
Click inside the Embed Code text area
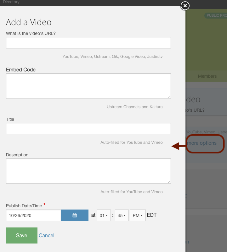click(88, 86)
